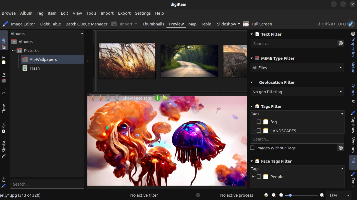The width and height of the screenshot is (357, 200).
Task: Collapse the Face Tags Filter section
Action: (252, 161)
